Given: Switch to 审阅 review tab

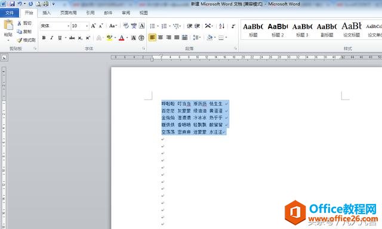Looking at the screenshot, I should pyautogui.click(x=126, y=13).
